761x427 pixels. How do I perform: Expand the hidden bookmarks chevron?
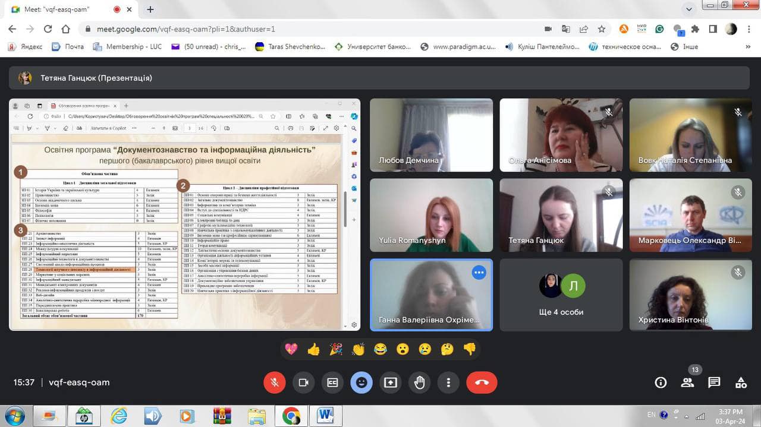point(748,46)
